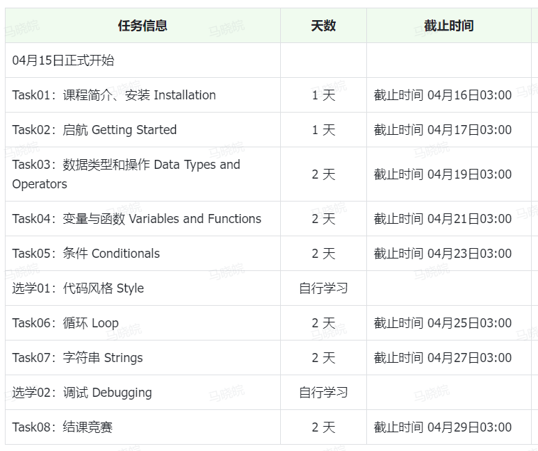Select deadline 截止时间 04月21日03:00
The height and width of the screenshot is (451, 538).
coord(449,218)
